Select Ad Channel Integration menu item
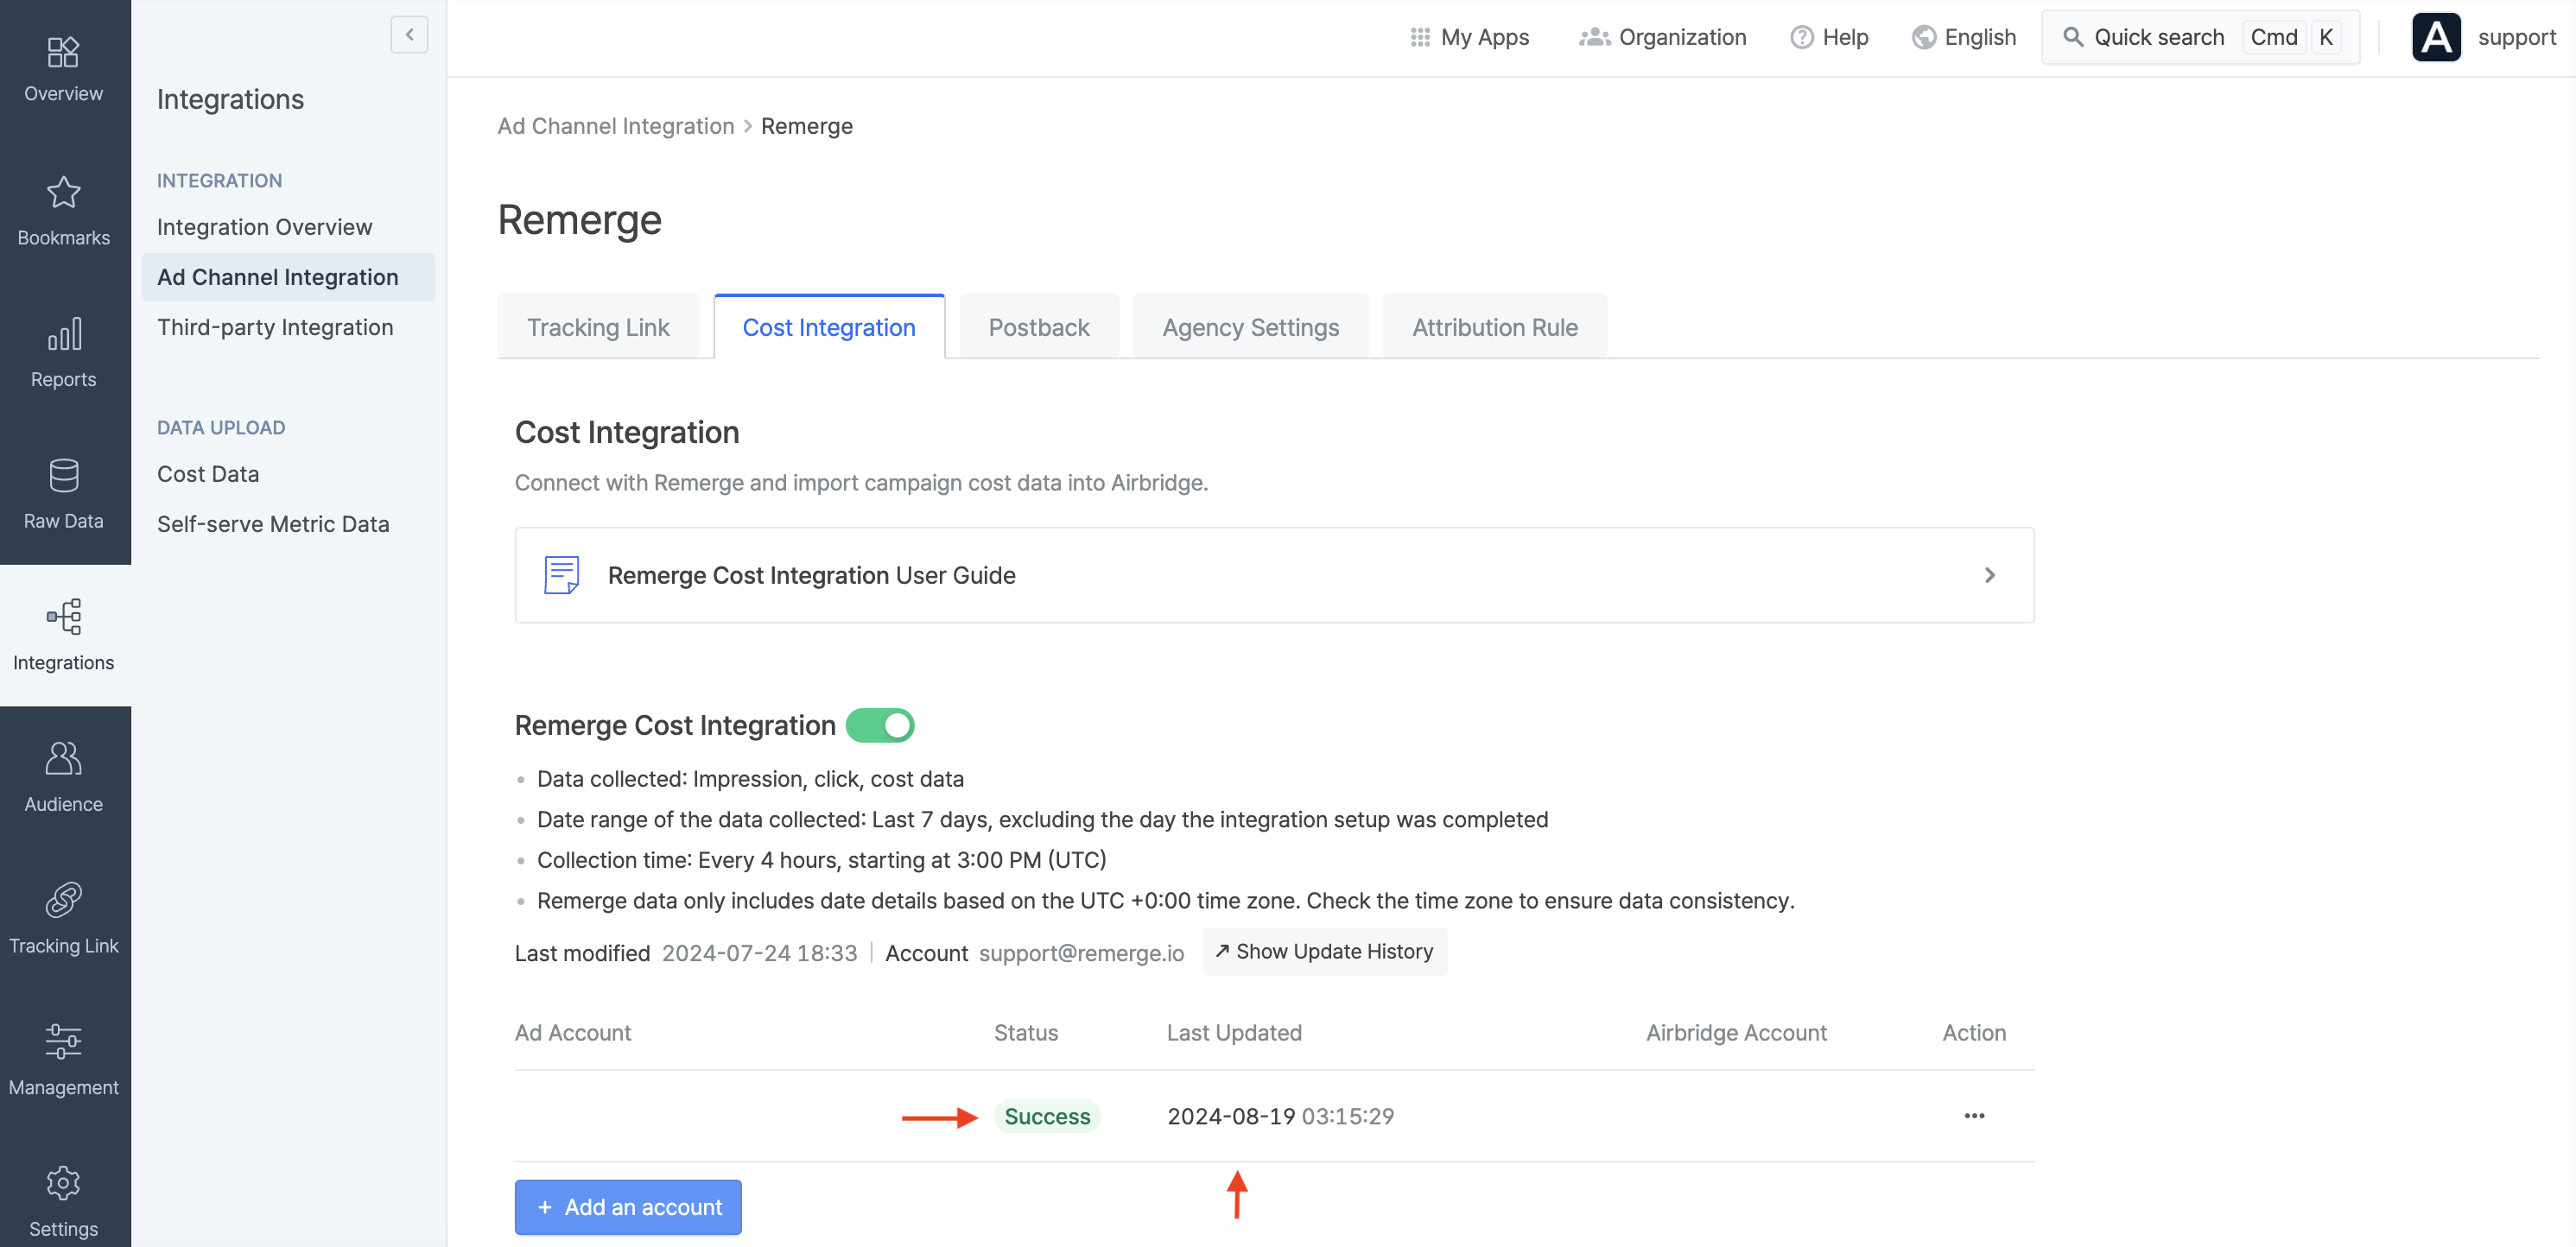This screenshot has height=1247, width=2576. tap(288, 277)
